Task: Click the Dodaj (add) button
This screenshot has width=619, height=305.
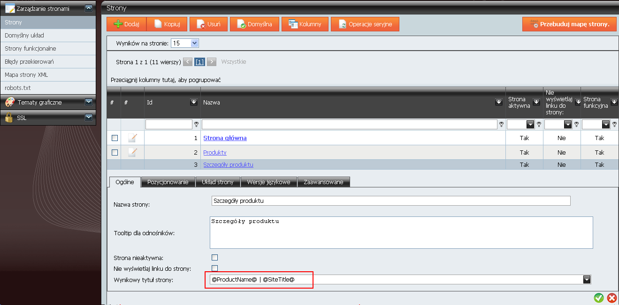Action: 126,24
